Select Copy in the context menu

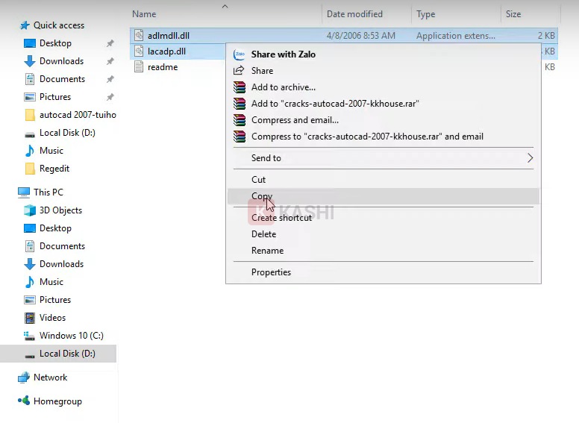point(384,196)
